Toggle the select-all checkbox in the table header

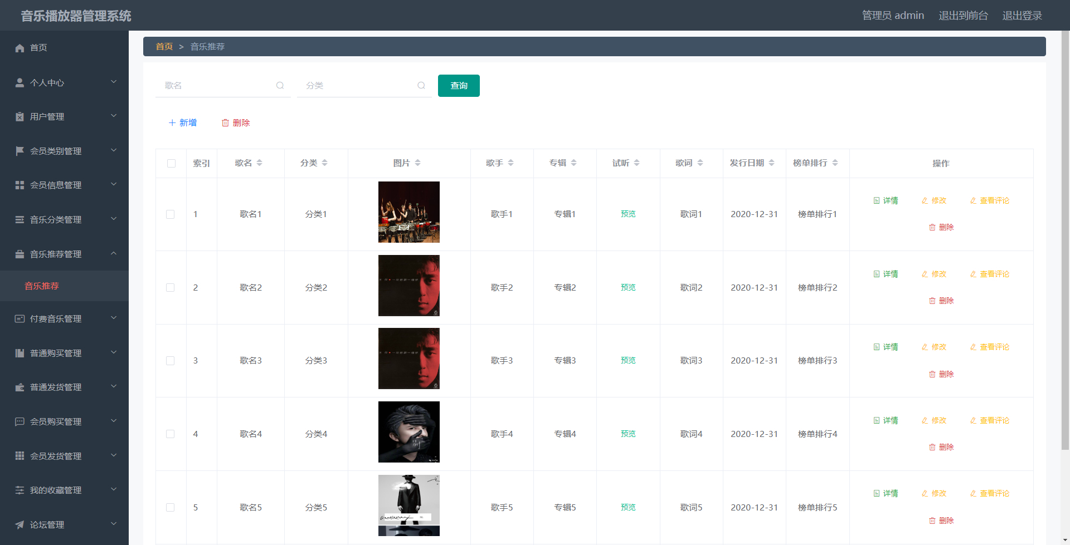(x=171, y=163)
